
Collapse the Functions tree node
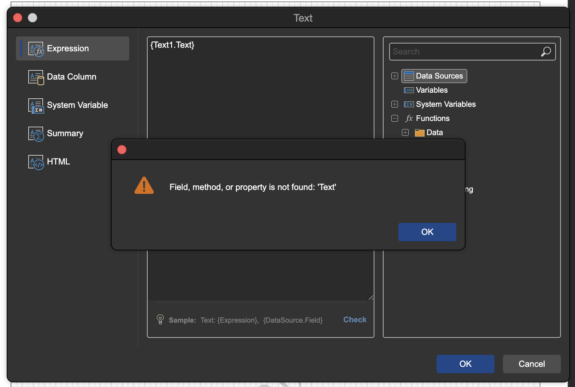[x=395, y=119]
